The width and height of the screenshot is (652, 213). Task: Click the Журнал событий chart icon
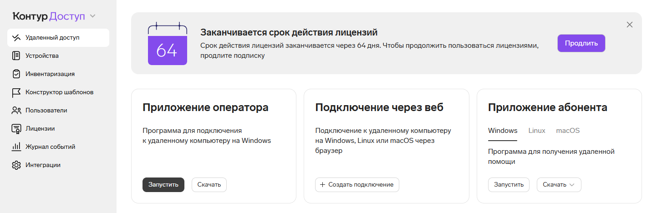[16, 147]
